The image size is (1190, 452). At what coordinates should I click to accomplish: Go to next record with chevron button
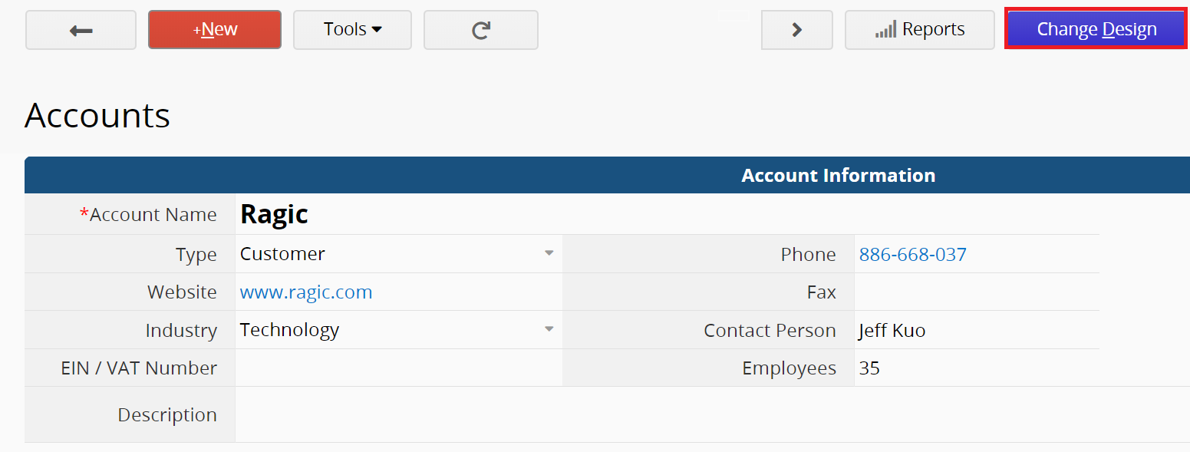(796, 30)
